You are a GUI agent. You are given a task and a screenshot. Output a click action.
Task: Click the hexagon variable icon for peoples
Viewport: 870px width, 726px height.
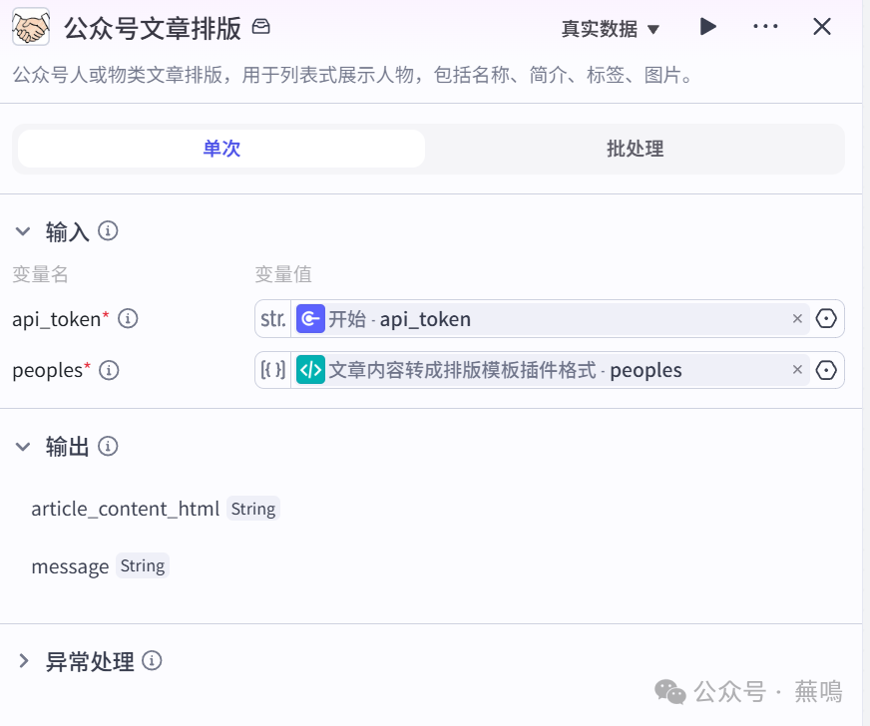(x=826, y=370)
